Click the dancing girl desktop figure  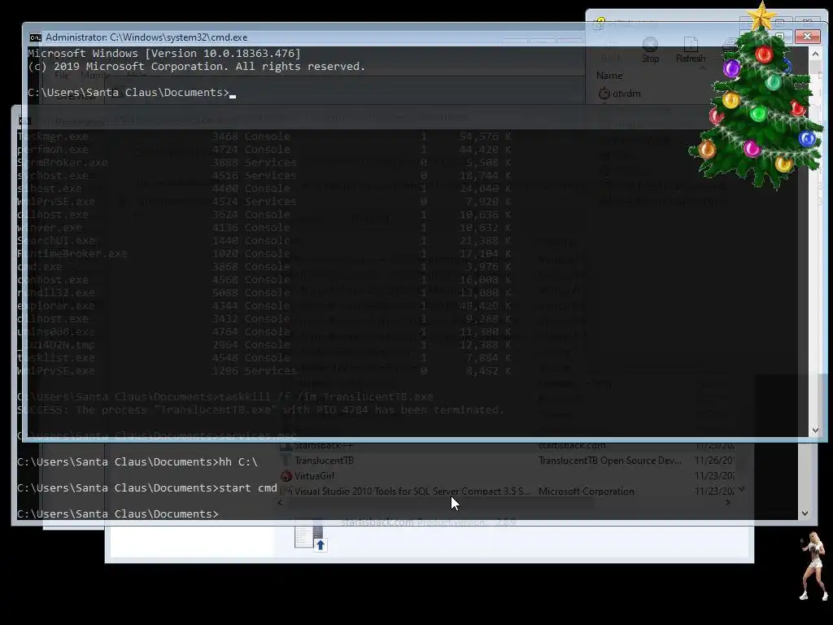tap(813, 566)
